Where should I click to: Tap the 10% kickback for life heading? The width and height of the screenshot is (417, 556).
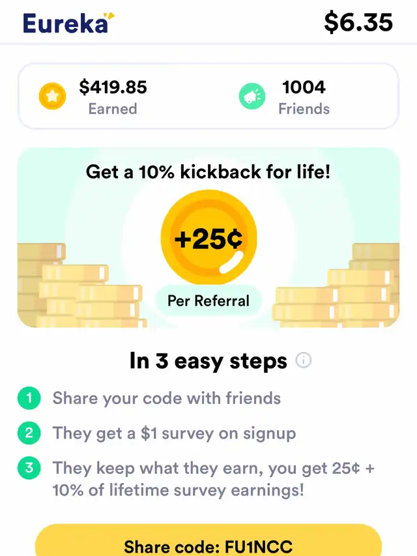click(208, 172)
